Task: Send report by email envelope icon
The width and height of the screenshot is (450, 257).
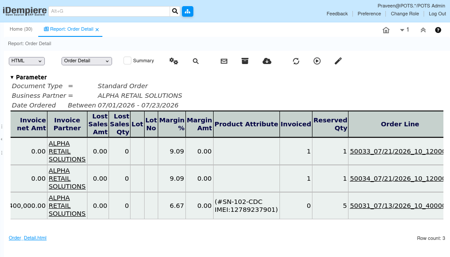Action: click(x=224, y=61)
